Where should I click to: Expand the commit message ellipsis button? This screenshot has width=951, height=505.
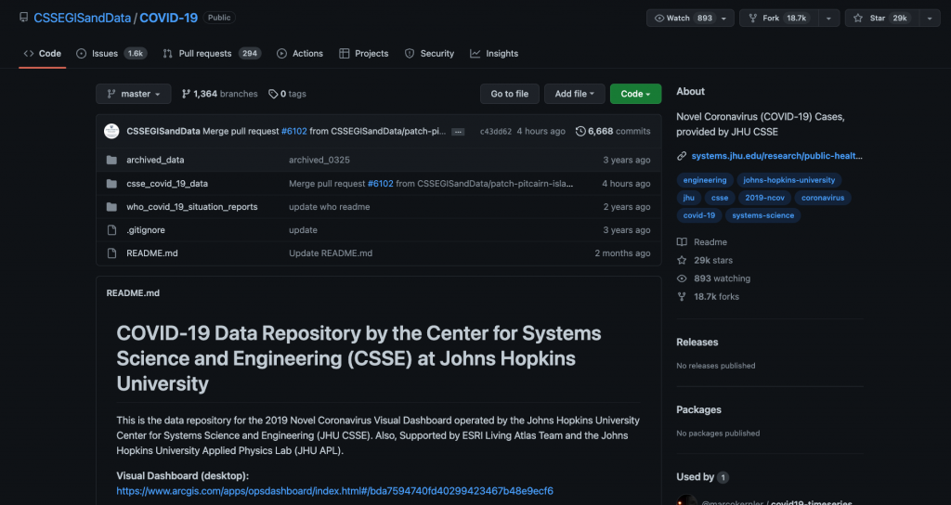[x=458, y=132]
